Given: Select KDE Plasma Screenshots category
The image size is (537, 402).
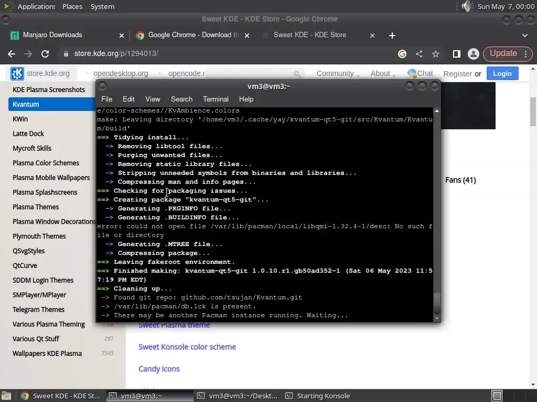Looking at the screenshot, I should [49, 90].
